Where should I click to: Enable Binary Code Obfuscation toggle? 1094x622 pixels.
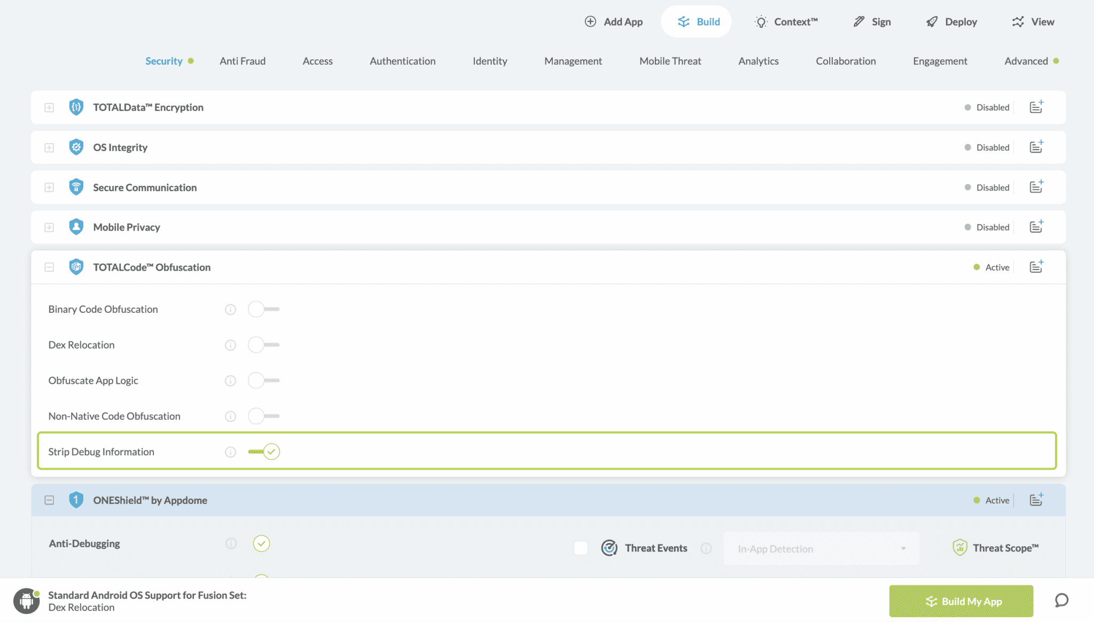[263, 309]
